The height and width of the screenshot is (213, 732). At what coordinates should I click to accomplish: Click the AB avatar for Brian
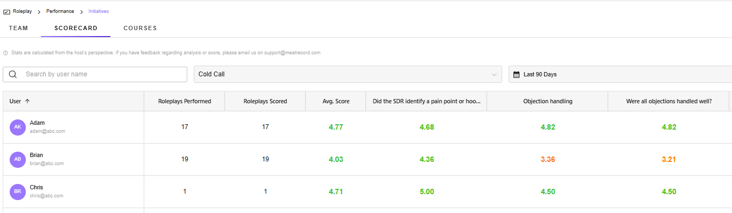18,159
